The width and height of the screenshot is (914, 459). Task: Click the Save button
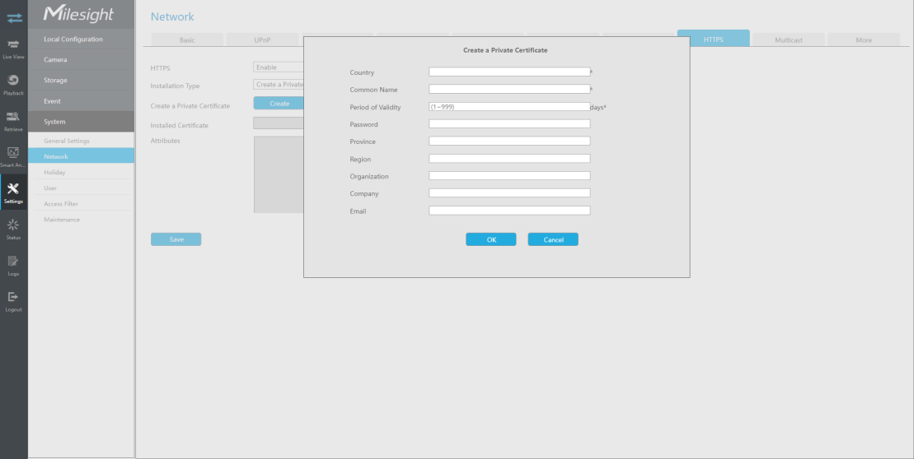(x=176, y=239)
